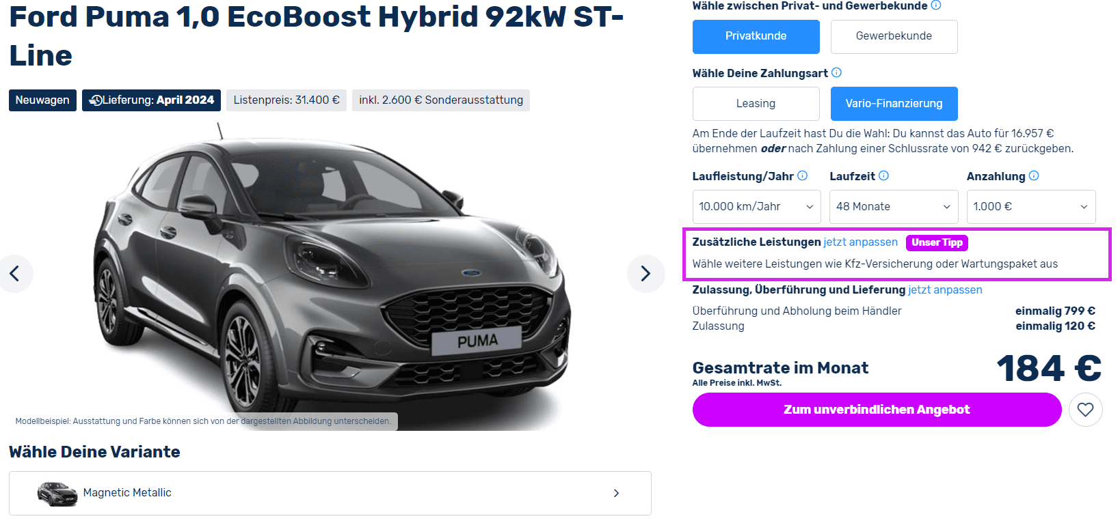Screen dimensions: 1120x523
Task: Click the einmalig 799 € fee
Action: click(x=1055, y=311)
